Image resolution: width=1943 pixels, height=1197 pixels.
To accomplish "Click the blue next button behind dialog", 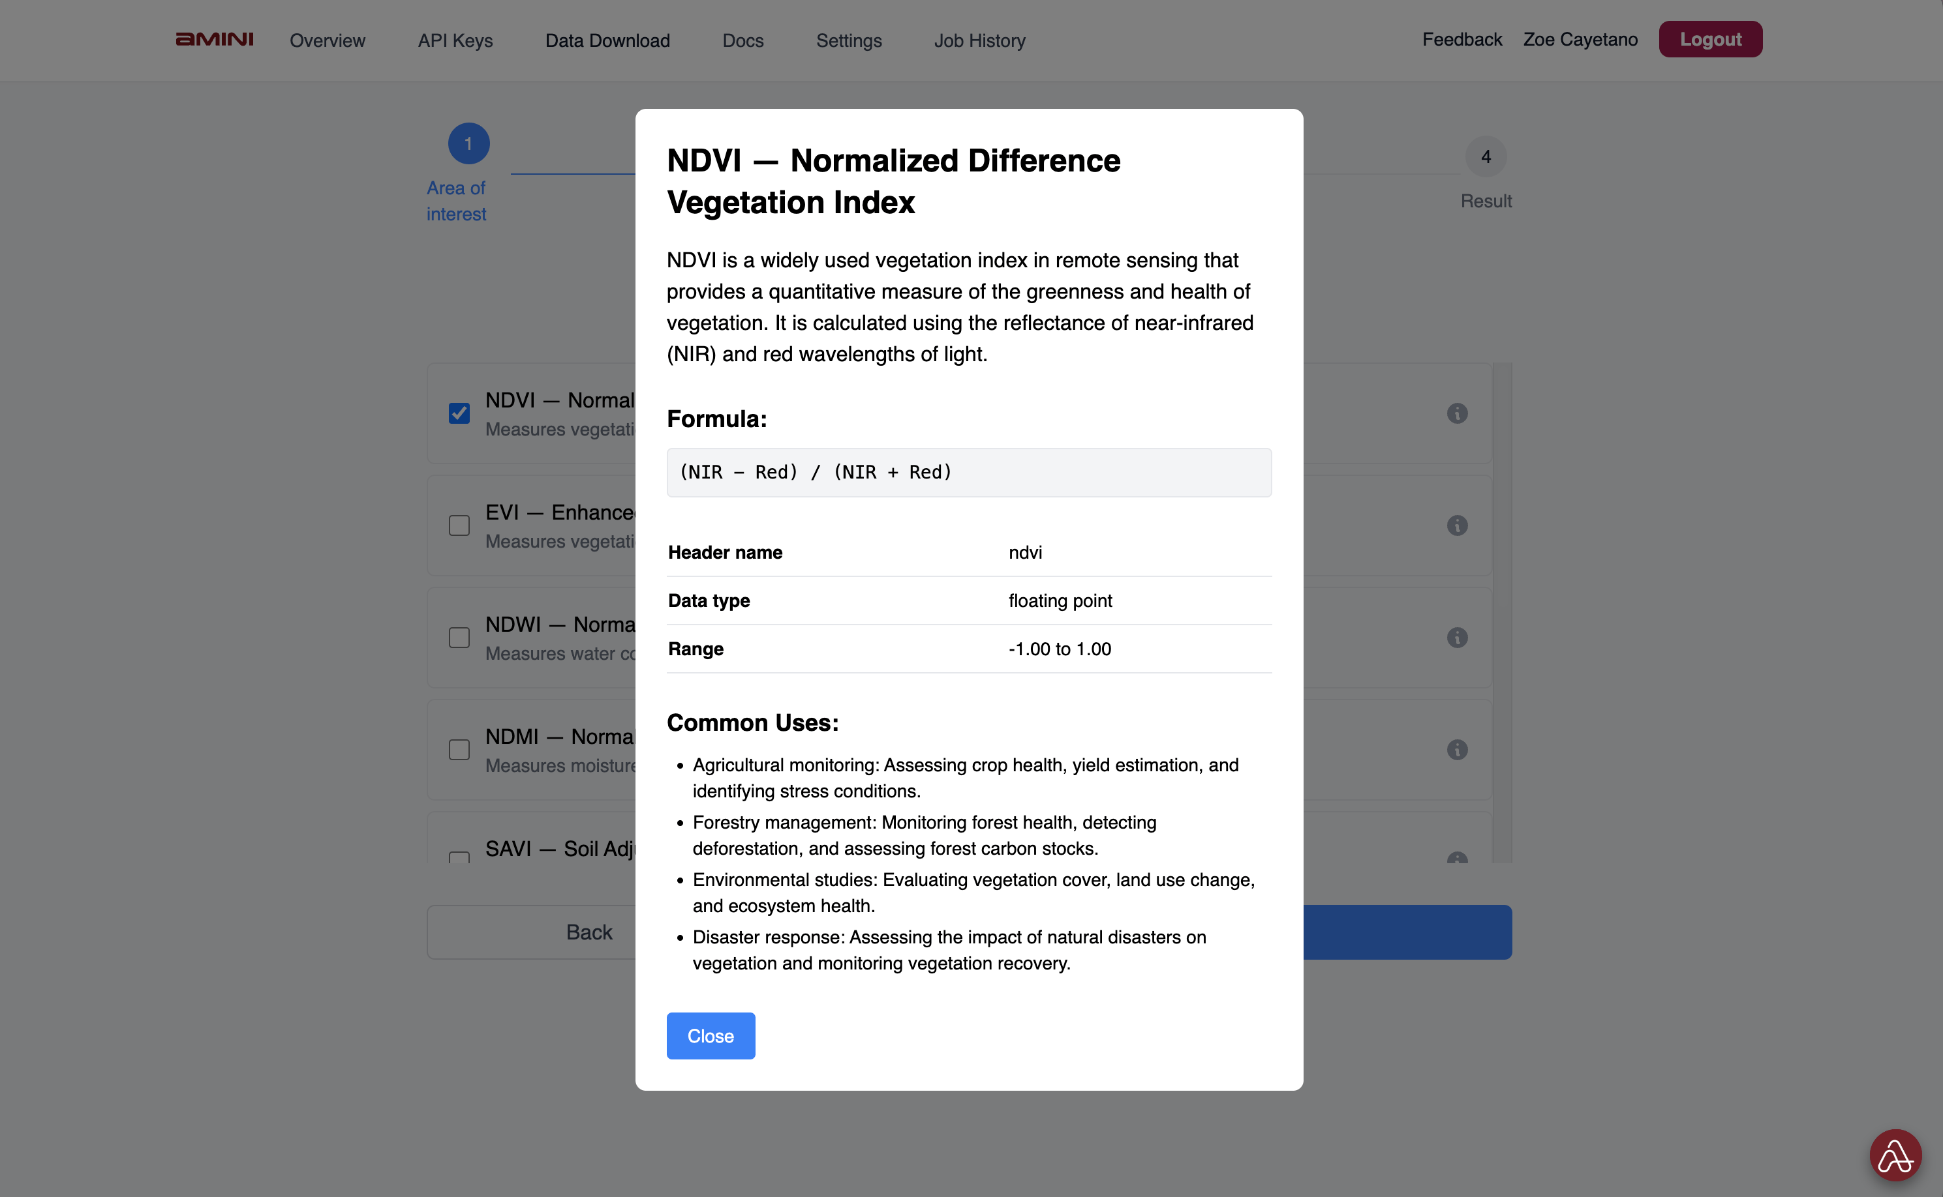I will point(1407,932).
